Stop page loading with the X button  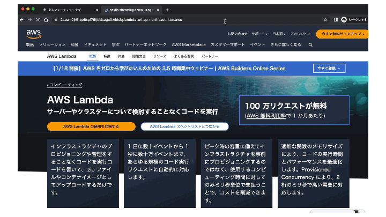click(x=38, y=20)
